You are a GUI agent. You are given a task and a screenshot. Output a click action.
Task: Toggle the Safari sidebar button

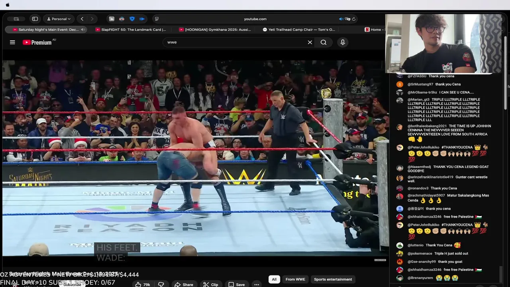tap(35, 19)
